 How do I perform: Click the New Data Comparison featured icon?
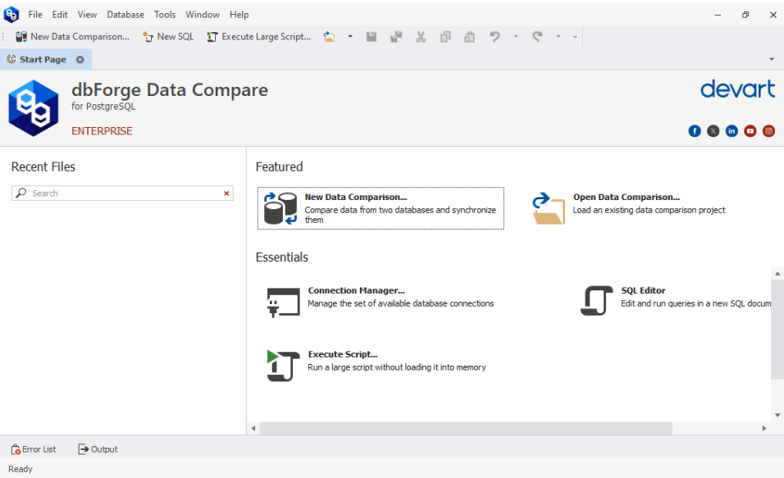coord(280,208)
